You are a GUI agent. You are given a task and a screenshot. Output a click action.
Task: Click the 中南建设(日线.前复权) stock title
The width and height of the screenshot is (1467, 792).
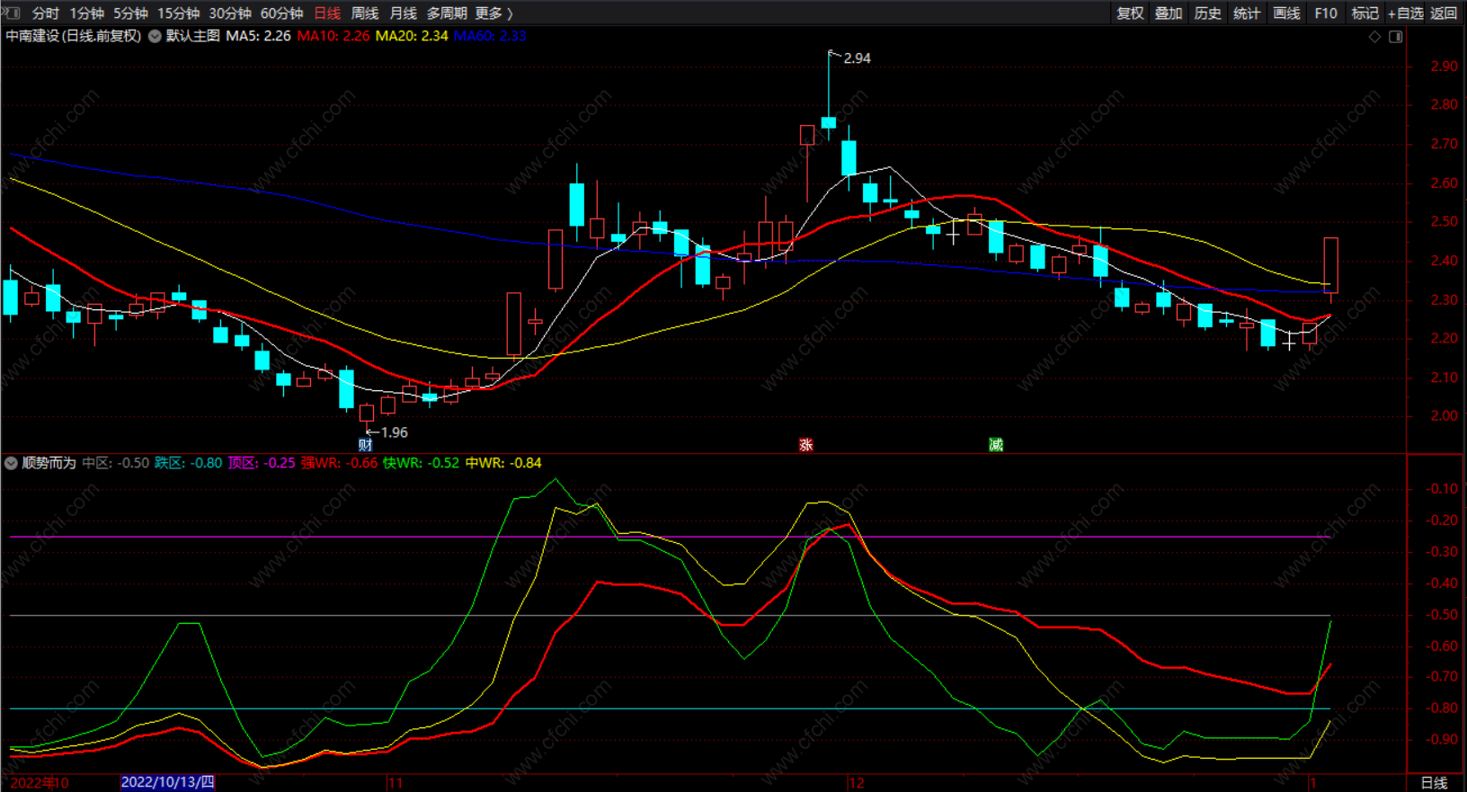pos(74,36)
